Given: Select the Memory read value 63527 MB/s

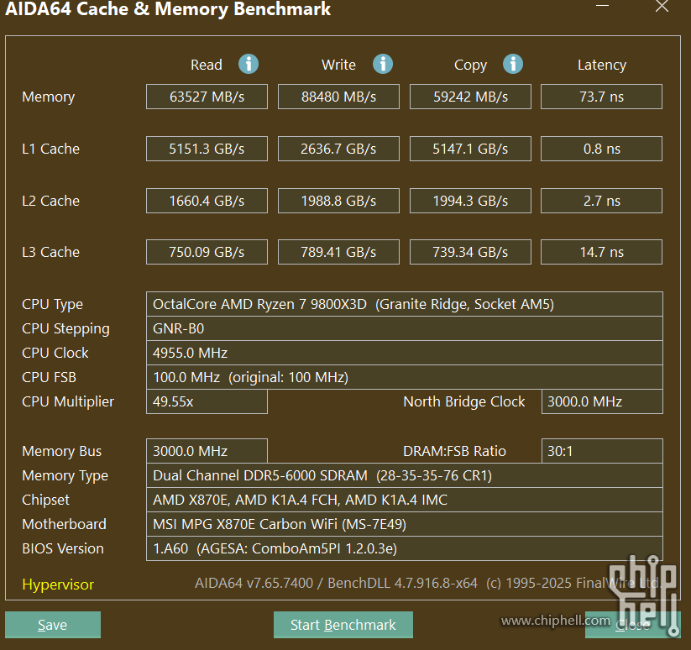Looking at the screenshot, I should coord(207,97).
